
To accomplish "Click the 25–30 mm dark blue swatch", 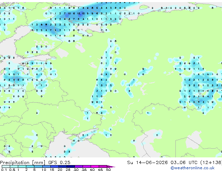I will tap(71, 166).
